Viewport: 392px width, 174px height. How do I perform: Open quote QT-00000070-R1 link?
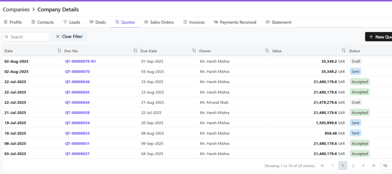coord(80,61)
